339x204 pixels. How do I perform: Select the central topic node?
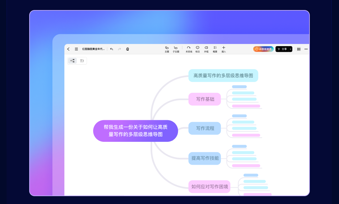coord(136,131)
